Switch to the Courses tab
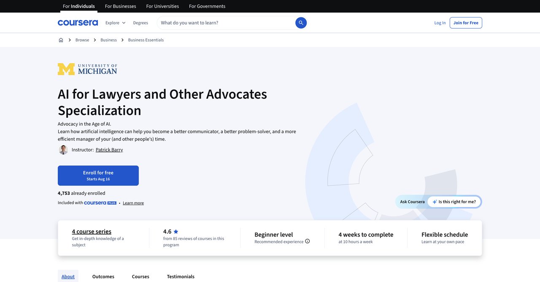 [140, 277]
